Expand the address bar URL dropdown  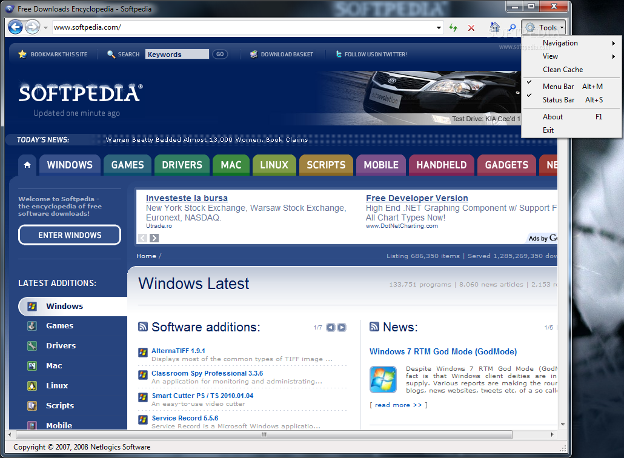439,27
